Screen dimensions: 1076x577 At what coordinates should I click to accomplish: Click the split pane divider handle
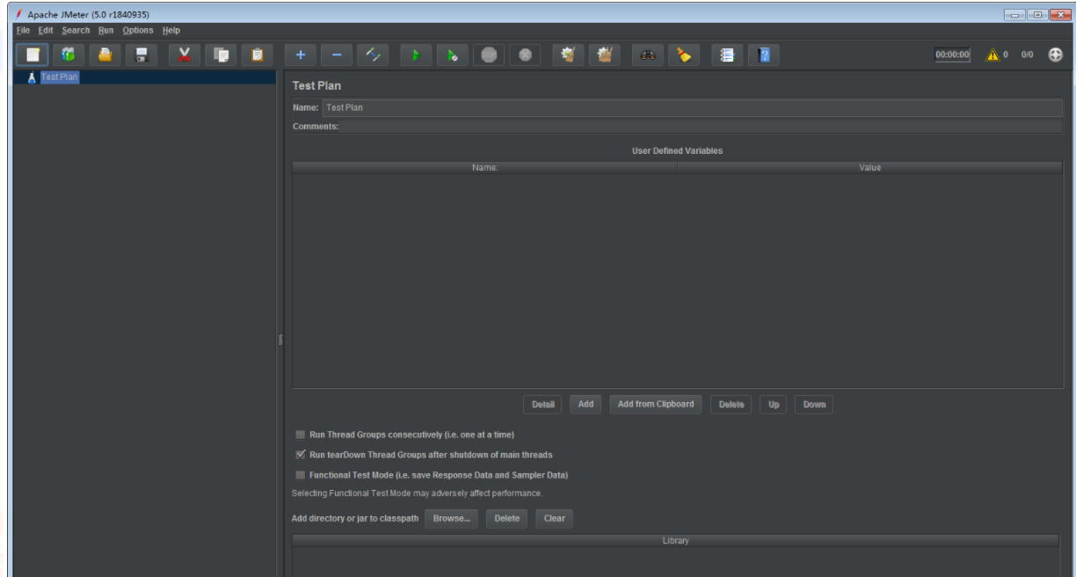click(x=280, y=339)
